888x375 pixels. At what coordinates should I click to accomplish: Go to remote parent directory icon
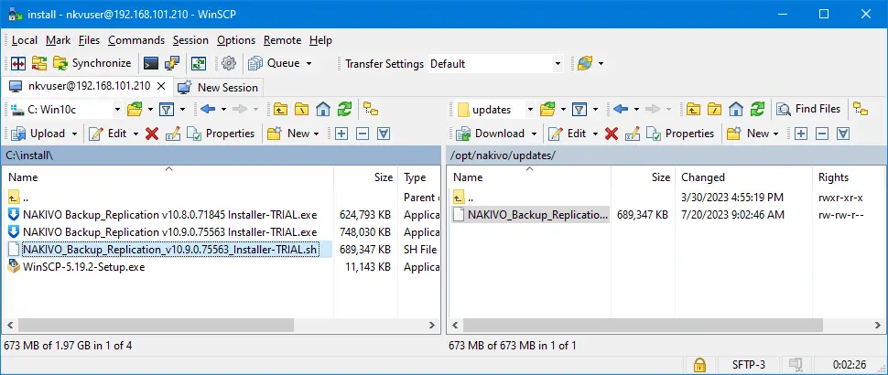click(x=693, y=109)
